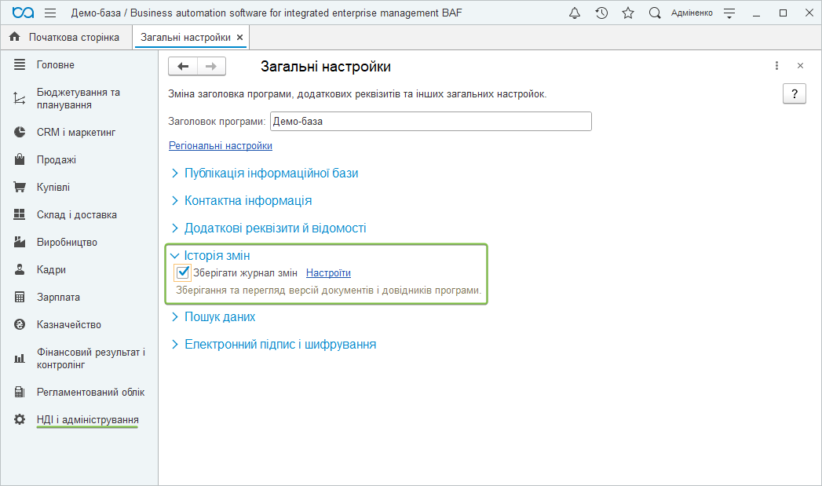
Task: Switch to Початкова сторінка tab
Action: [73, 37]
